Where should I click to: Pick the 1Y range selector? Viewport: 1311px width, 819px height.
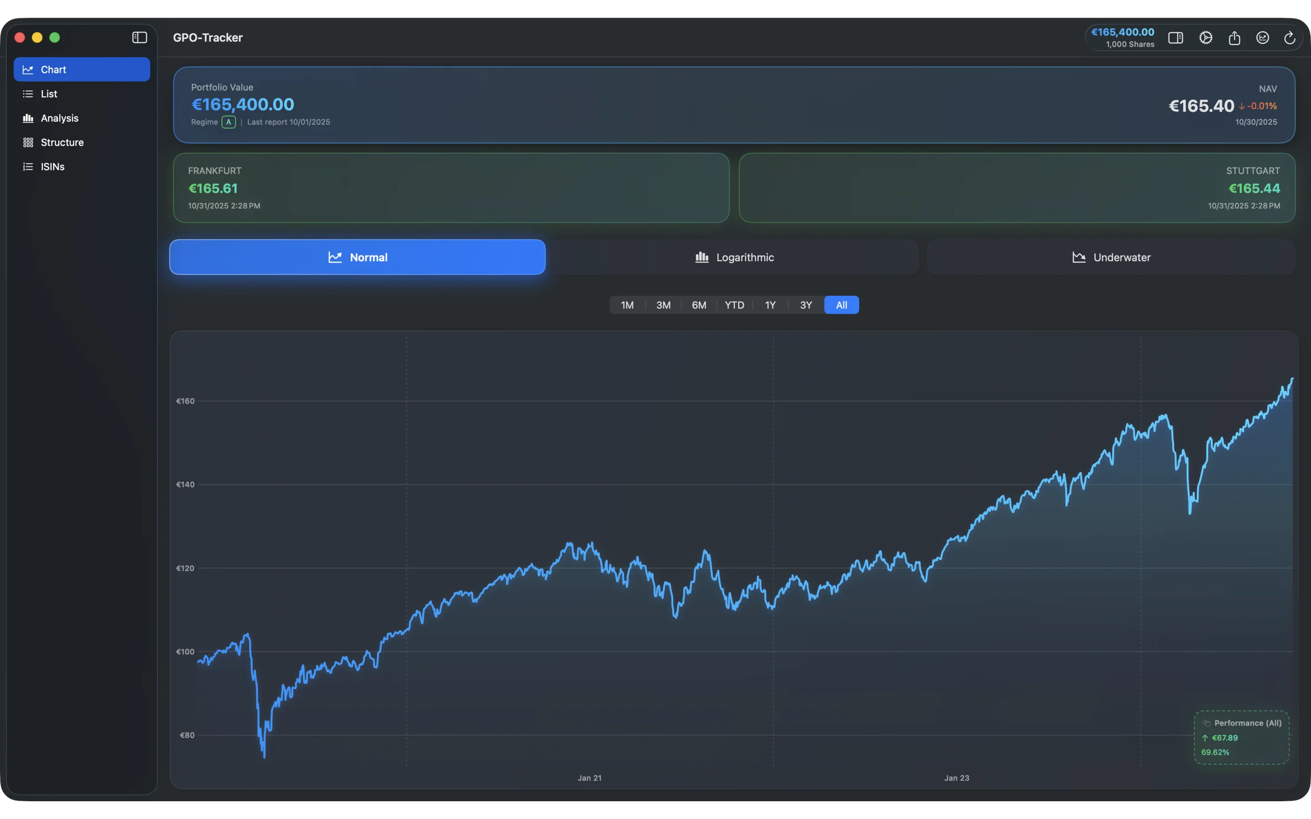[x=770, y=305]
